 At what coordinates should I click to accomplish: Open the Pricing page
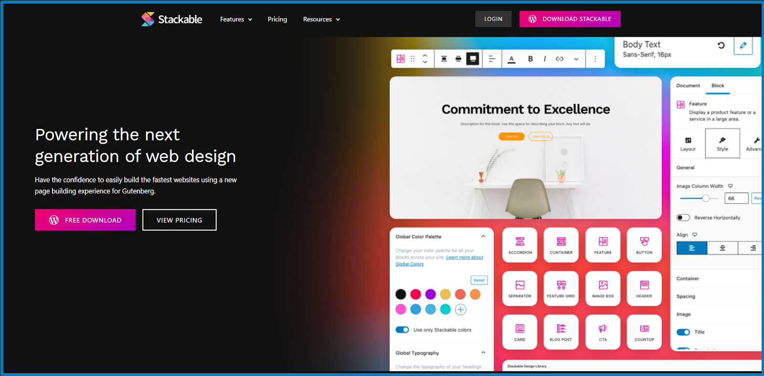(277, 19)
